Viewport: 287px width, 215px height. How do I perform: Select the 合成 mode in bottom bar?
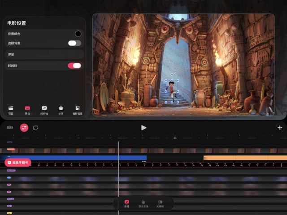(126, 204)
